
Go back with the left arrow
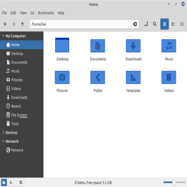coord(5,24)
